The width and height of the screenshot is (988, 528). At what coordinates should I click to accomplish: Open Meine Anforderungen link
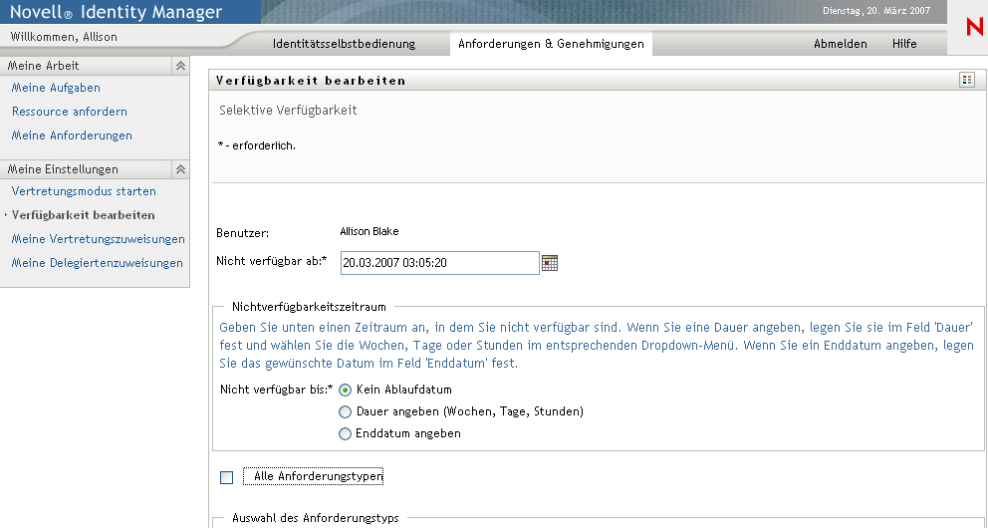pos(72,135)
